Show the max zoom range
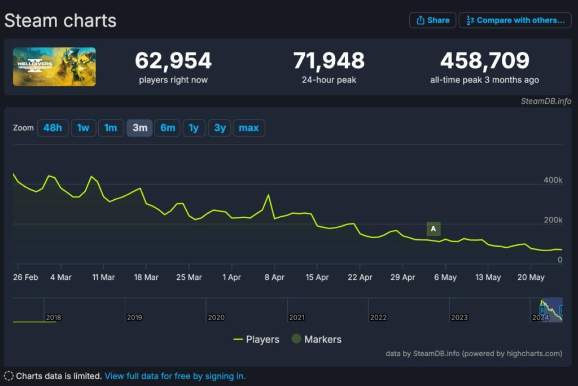The height and width of the screenshot is (386, 578). click(249, 128)
